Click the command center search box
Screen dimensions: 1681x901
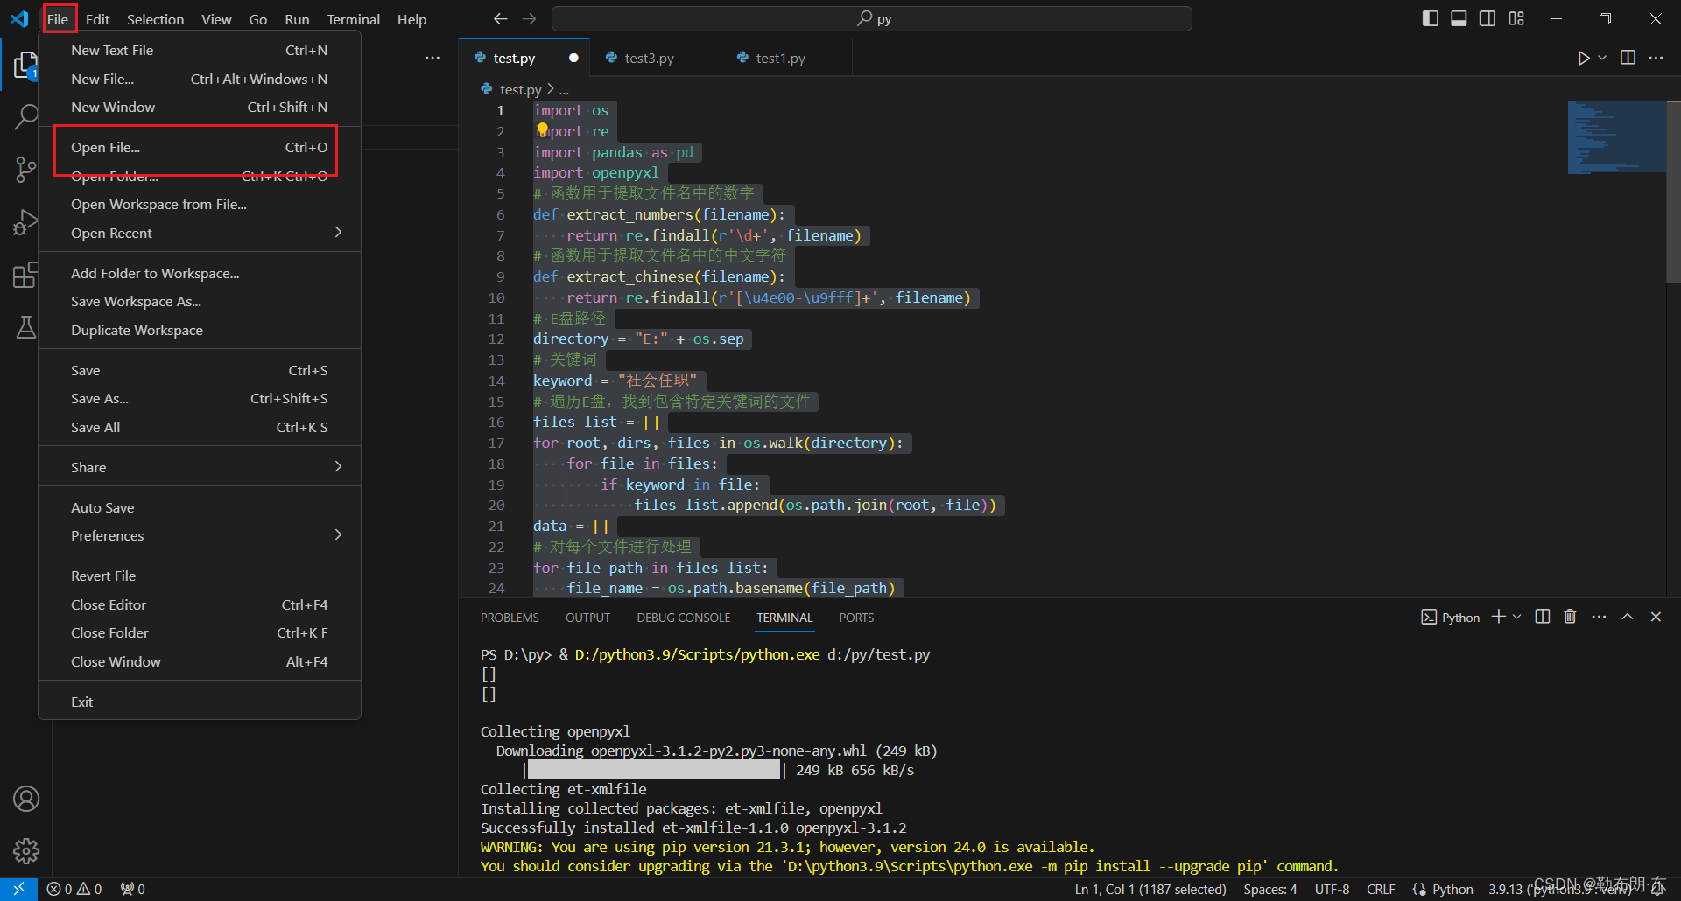tap(872, 18)
